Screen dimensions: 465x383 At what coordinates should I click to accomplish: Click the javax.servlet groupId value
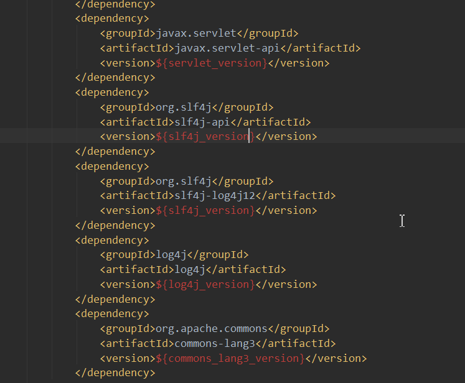coord(195,33)
